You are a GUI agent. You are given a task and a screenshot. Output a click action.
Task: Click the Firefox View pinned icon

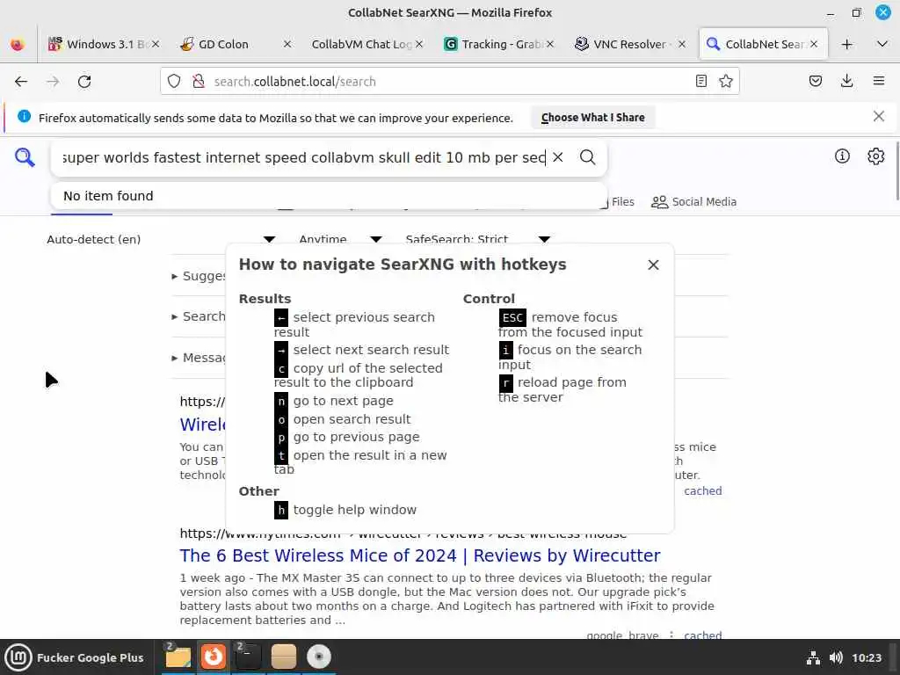[18, 44]
